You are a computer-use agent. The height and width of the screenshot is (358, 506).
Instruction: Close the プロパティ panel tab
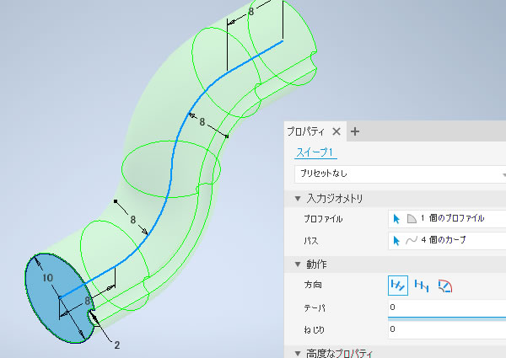[336, 131]
